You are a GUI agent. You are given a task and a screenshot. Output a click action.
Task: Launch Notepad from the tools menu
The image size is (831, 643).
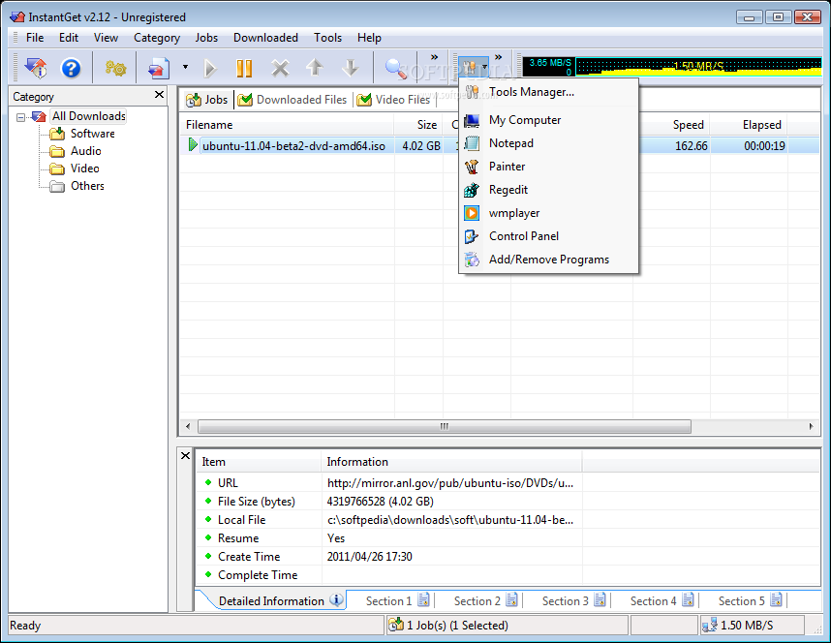click(x=548, y=143)
